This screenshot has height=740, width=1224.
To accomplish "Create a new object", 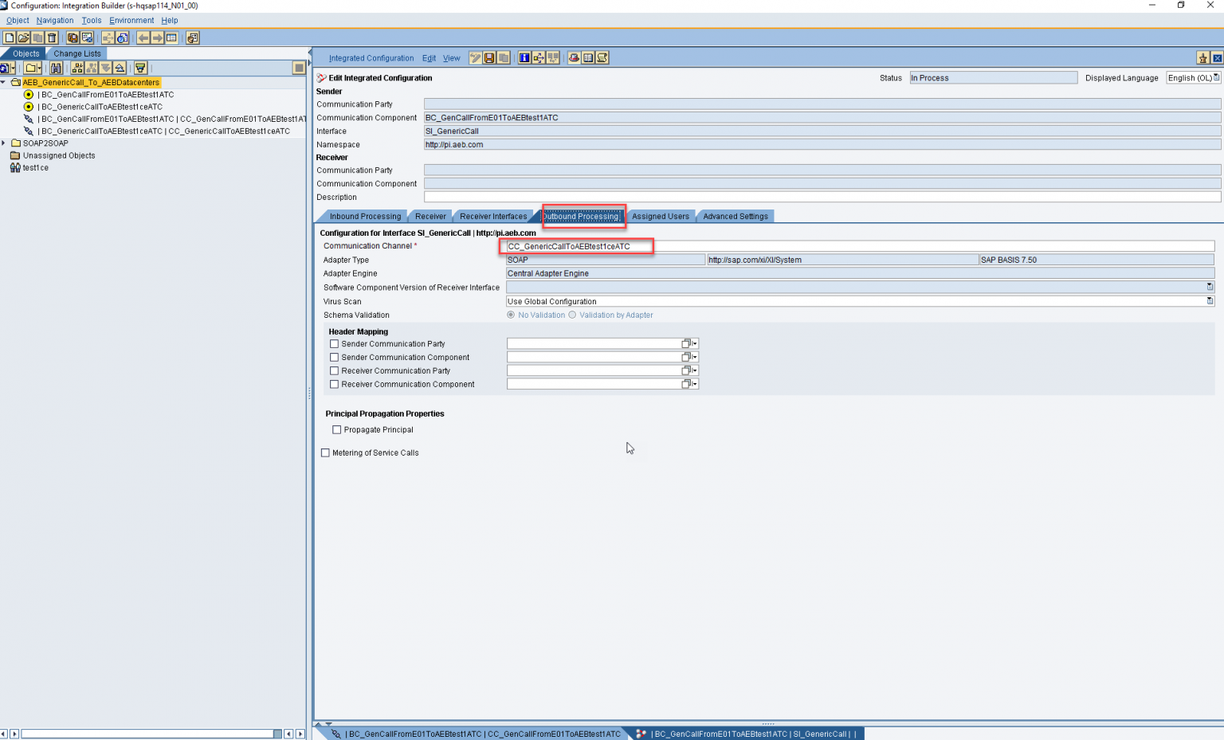I will 9,37.
